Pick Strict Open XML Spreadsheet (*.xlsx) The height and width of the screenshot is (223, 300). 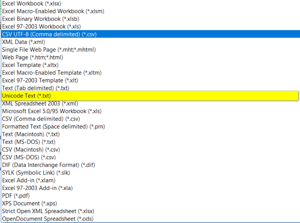click(150, 211)
